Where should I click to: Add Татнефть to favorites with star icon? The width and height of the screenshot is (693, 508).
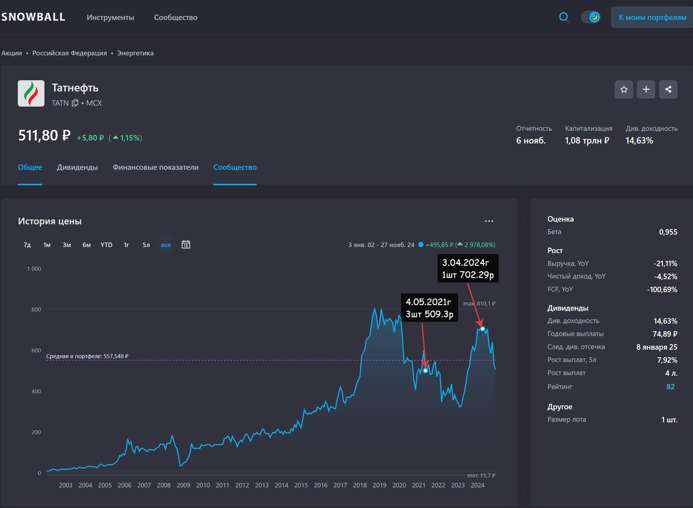[624, 89]
